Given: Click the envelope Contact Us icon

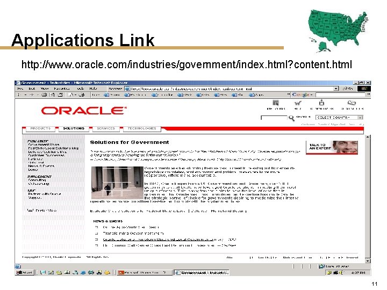Looking at the screenshot, I should pyautogui.click(x=352, y=103).
